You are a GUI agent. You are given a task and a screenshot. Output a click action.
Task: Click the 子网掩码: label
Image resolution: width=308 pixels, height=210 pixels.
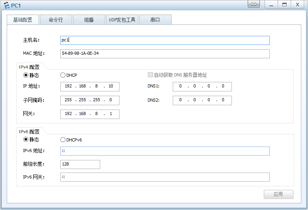34,100
